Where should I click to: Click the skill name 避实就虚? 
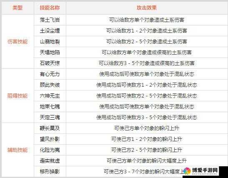click(50, 161)
